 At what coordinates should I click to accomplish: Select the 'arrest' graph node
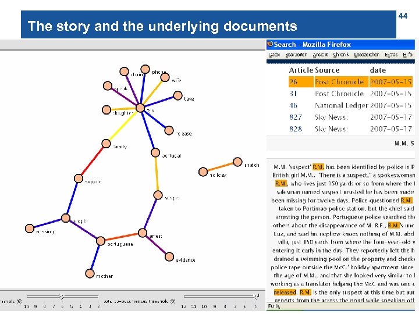pos(143,233)
